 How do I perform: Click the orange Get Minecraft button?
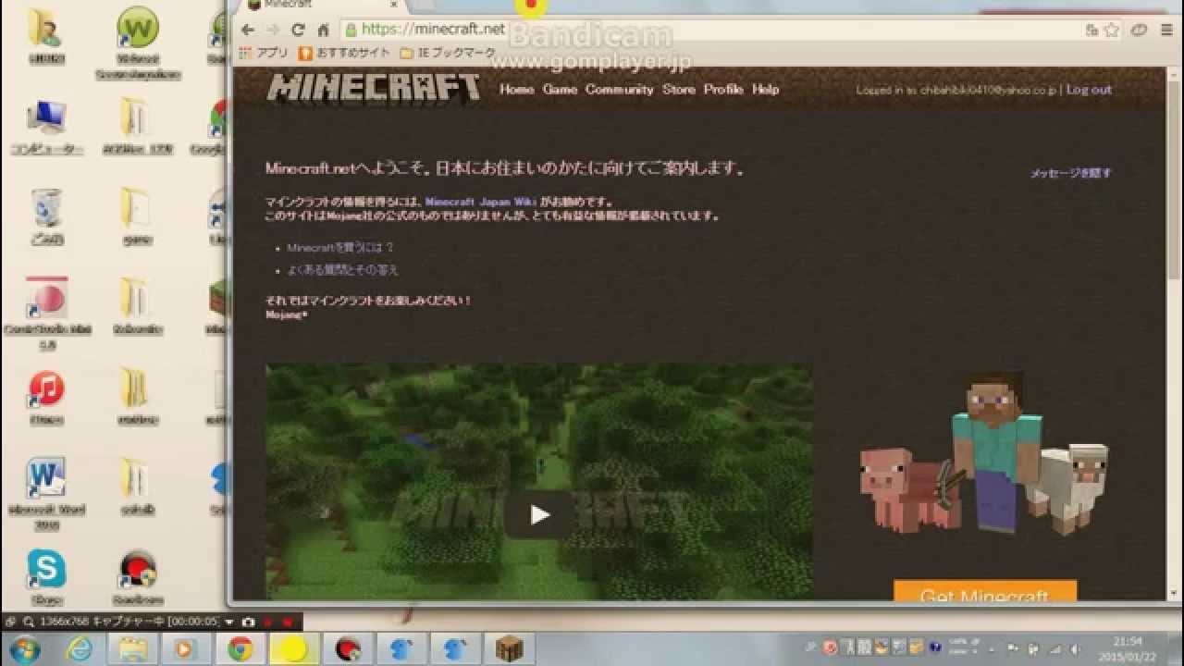pyautogui.click(x=985, y=591)
